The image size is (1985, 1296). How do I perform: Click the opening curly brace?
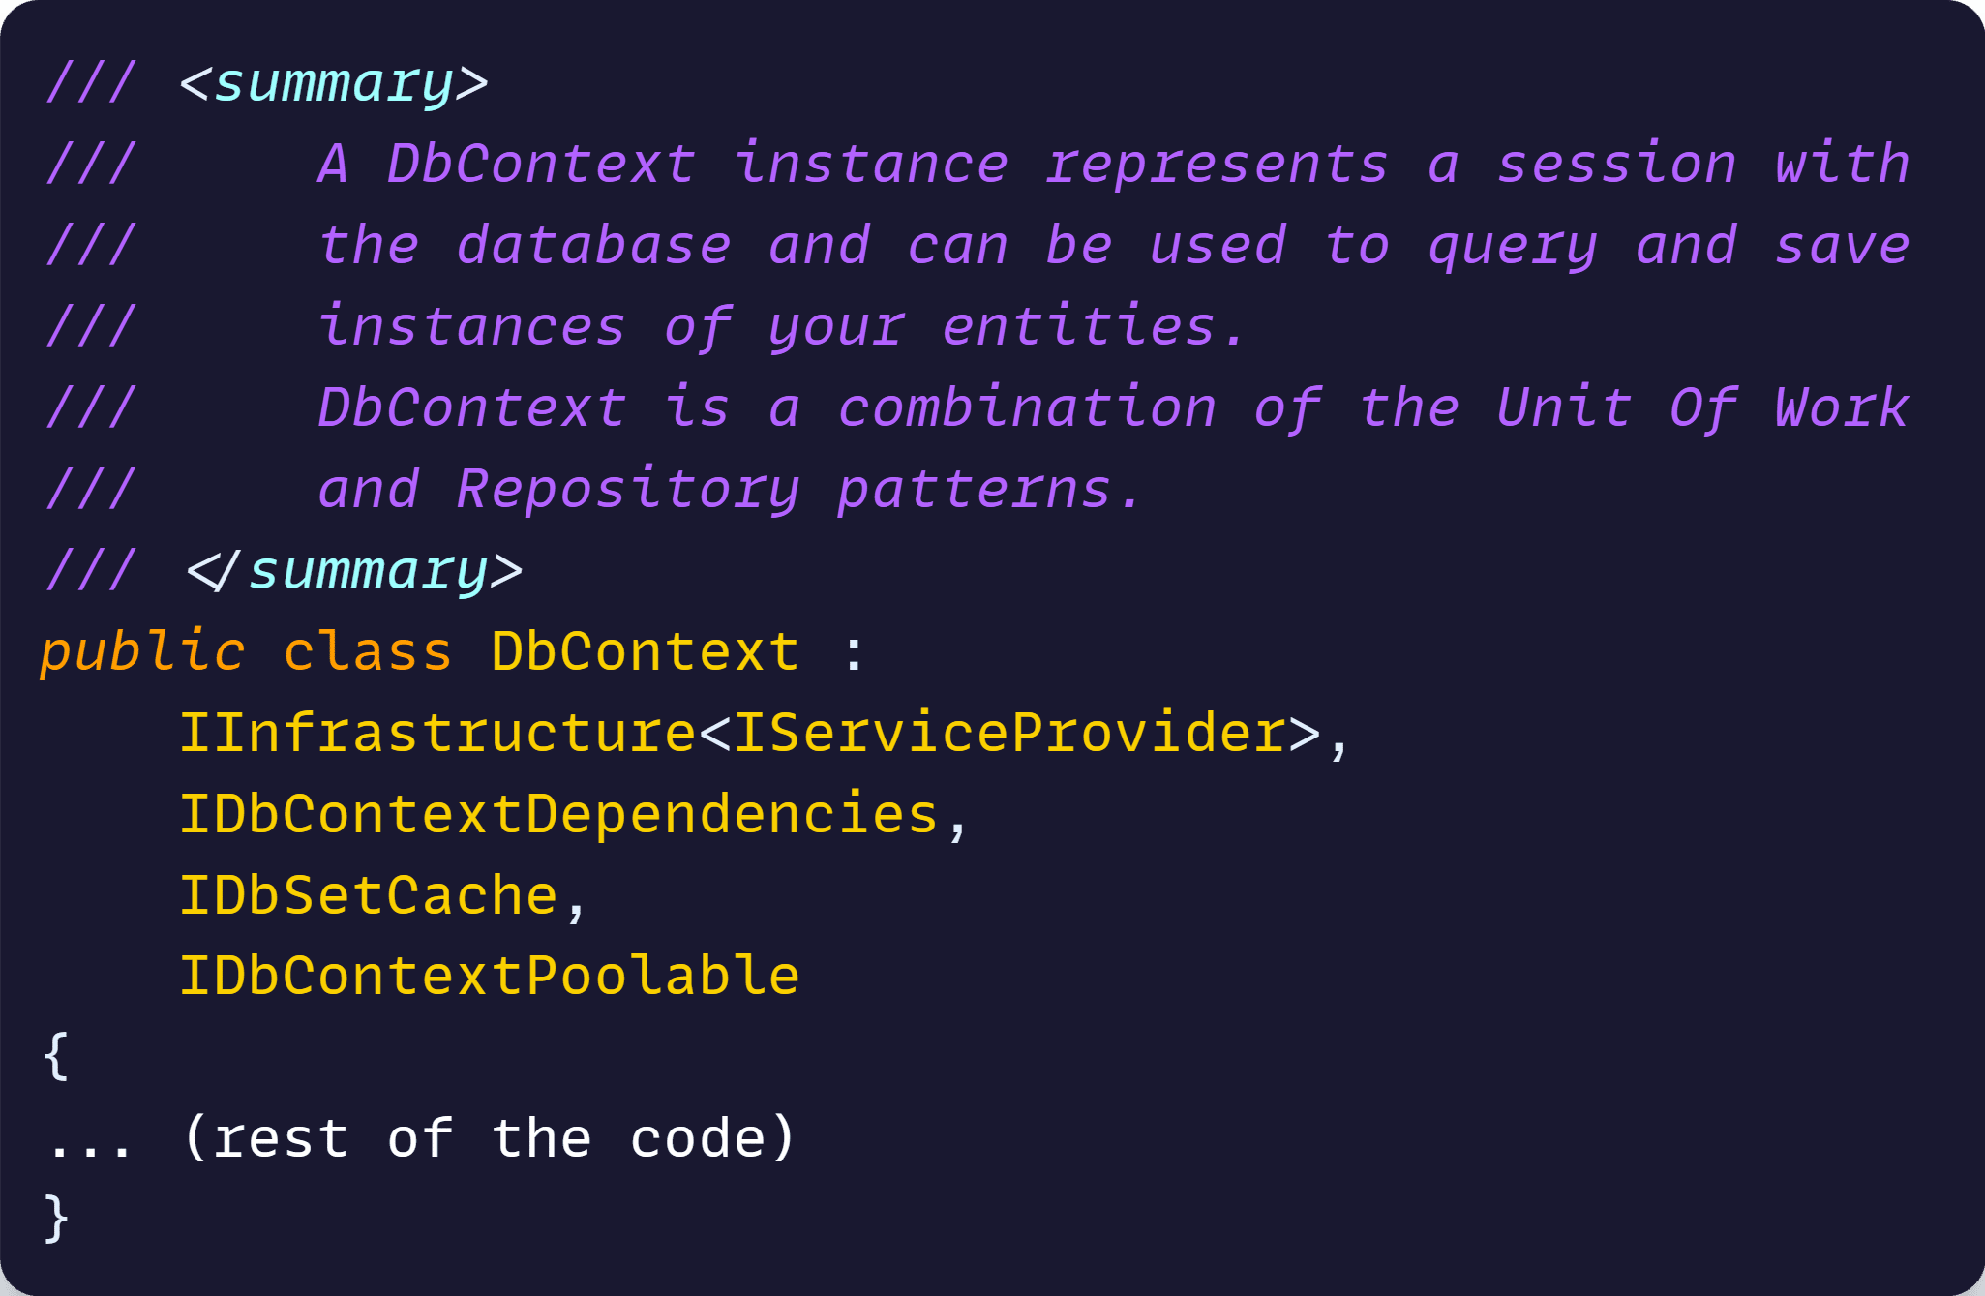(x=56, y=1056)
